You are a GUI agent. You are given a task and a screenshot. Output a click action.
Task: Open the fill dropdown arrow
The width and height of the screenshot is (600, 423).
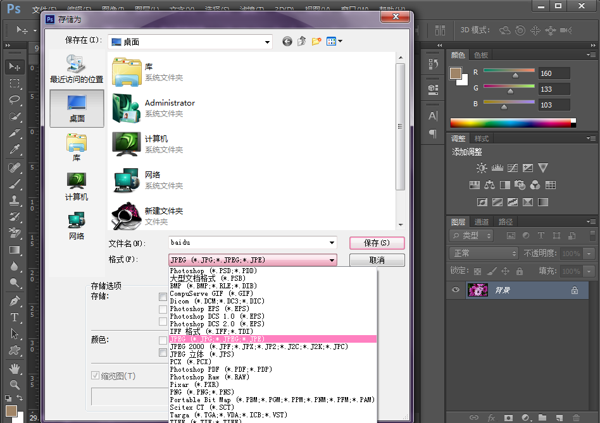tap(589, 271)
